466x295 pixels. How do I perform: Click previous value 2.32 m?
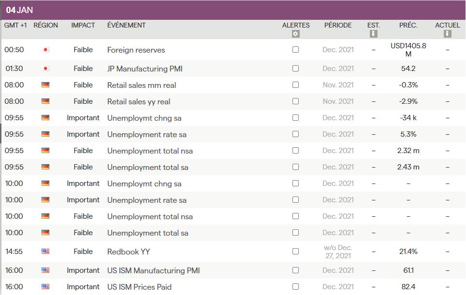(408, 151)
